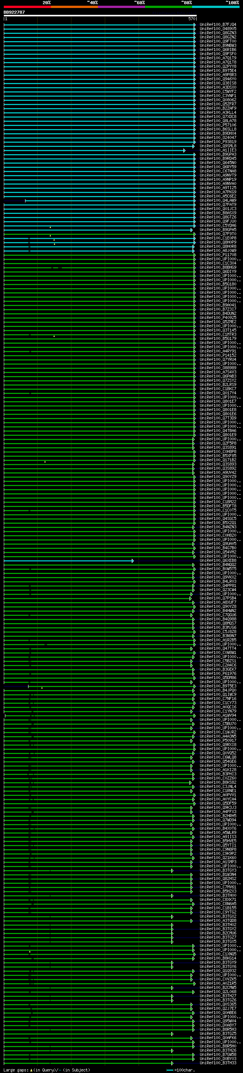243x1073 pixels.
Task: Select label UniRef100_P14152
Action: tap(218, 355)
